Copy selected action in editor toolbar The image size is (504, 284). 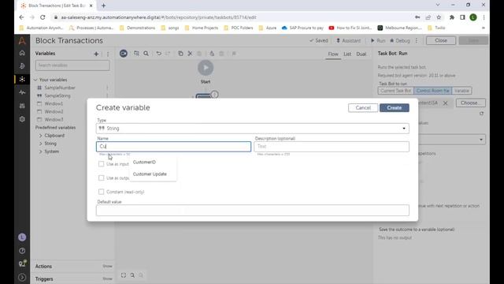pyautogui.click(x=180, y=54)
